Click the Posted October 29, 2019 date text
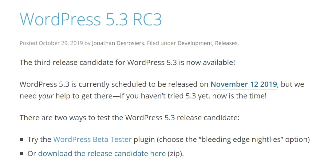The height and width of the screenshot is (165, 324). [x=51, y=43]
